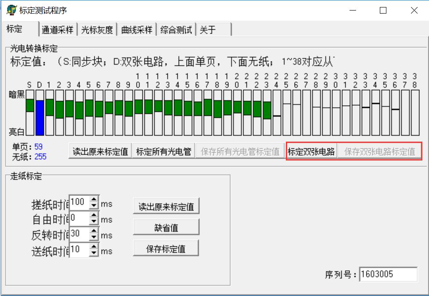429x296 pixels.
Task: Click the channel 24 gauge bar
Action: 277,113
